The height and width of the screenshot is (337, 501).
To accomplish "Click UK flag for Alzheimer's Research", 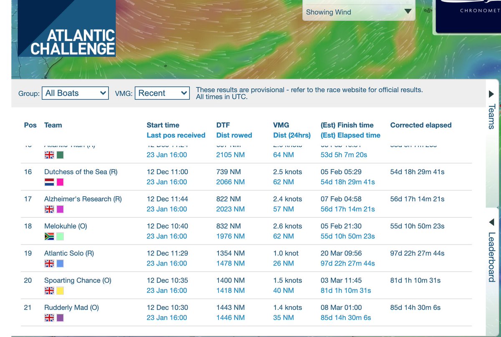I will [49, 209].
